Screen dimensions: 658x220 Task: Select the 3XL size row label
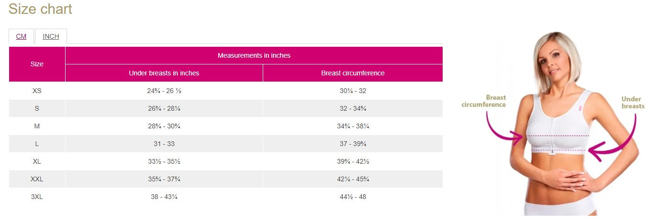click(37, 197)
